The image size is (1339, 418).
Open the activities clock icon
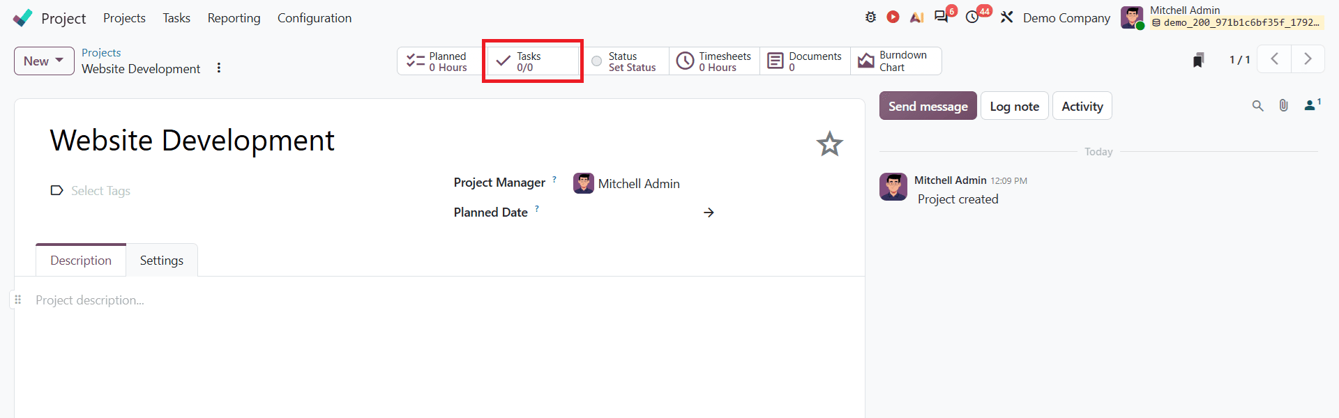(972, 17)
